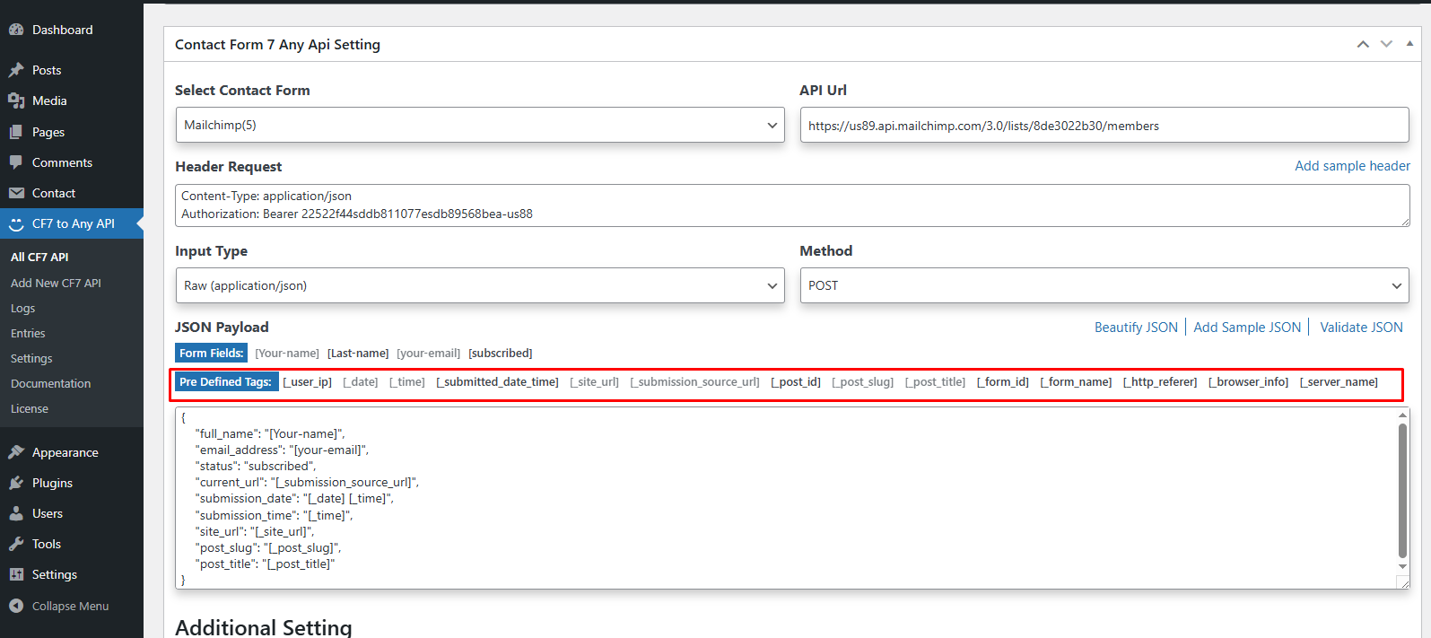This screenshot has width=1431, height=638.
Task: Click inside the API Url field
Action: (1104, 126)
